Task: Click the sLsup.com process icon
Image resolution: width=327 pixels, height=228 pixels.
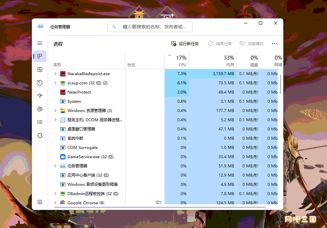Action: tap(63, 83)
